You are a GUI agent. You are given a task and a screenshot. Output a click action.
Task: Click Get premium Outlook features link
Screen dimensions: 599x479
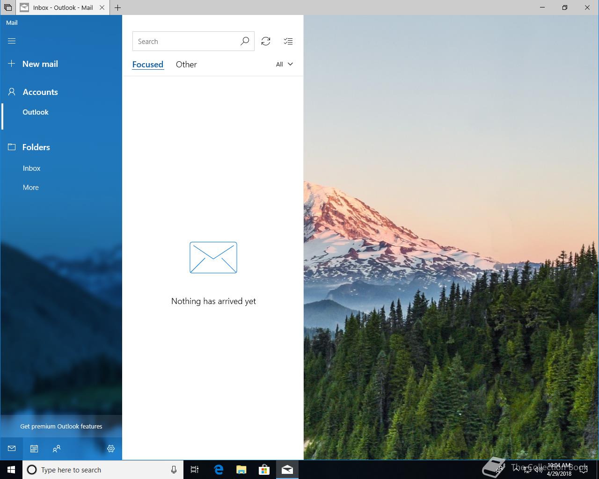tap(61, 426)
